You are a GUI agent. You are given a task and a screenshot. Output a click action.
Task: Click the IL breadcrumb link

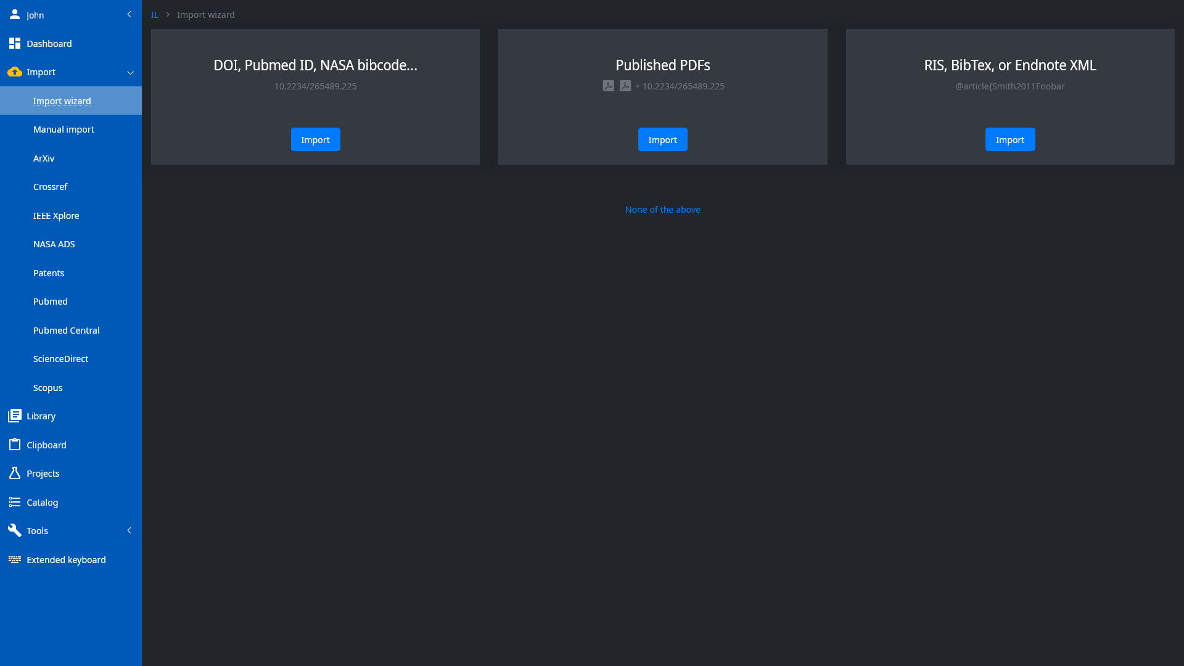coord(155,14)
